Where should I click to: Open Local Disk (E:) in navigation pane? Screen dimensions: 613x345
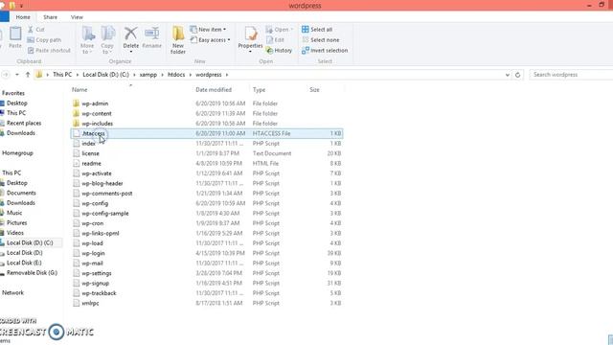[x=24, y=263]
